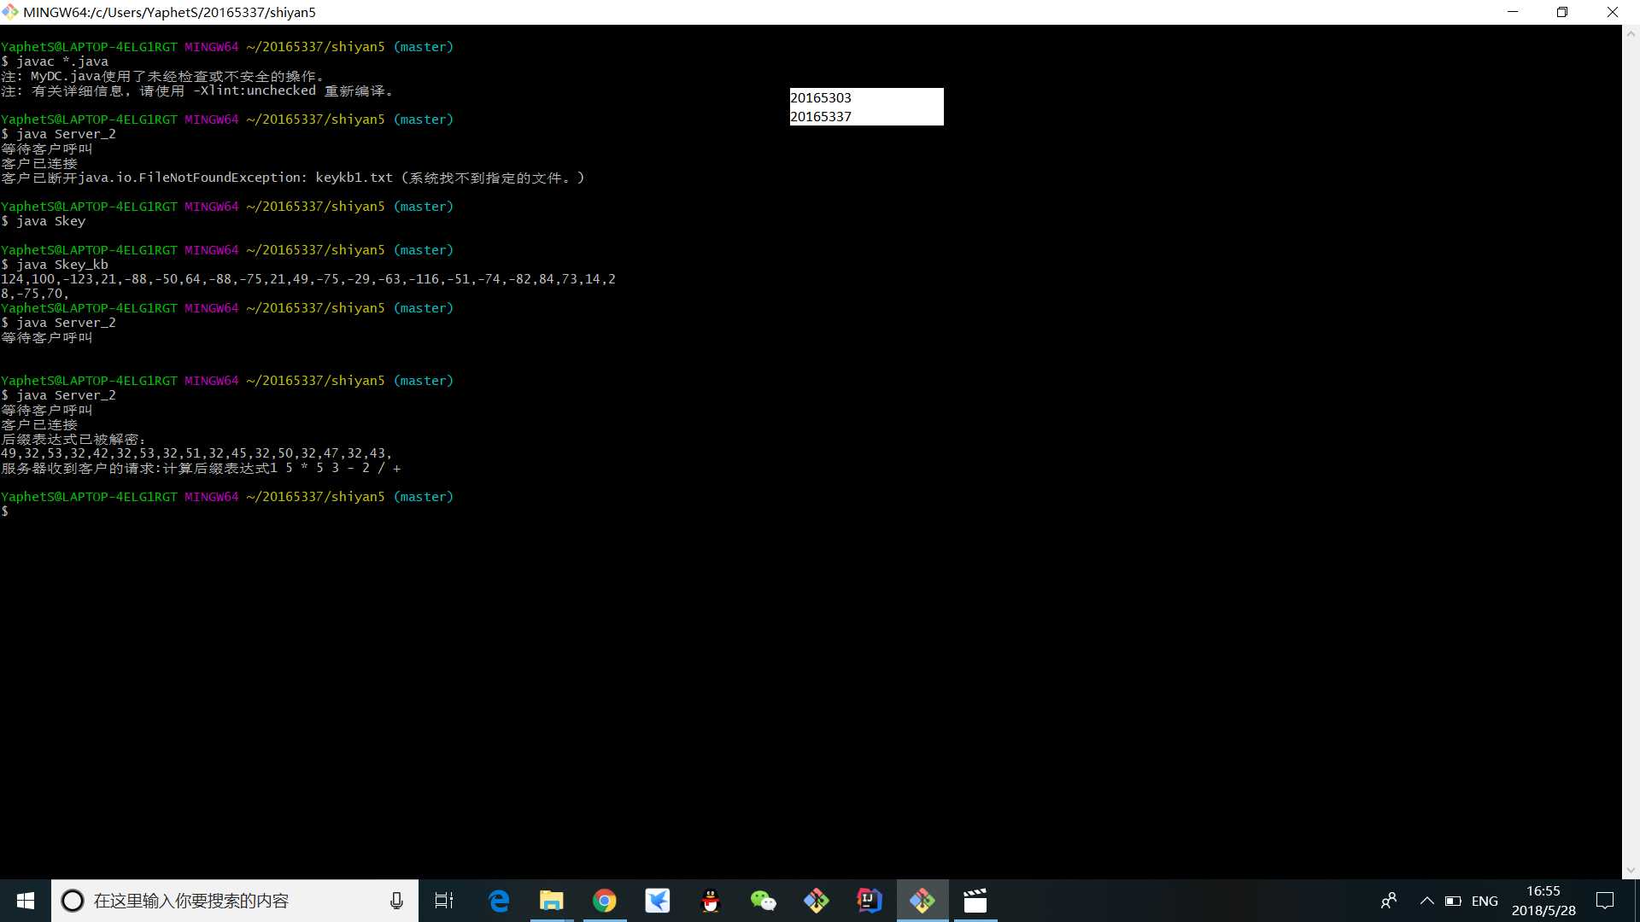Close the MINGW64 terminal window
The width and height of the screenshot is (1640, 922).
pos(1613,12)
